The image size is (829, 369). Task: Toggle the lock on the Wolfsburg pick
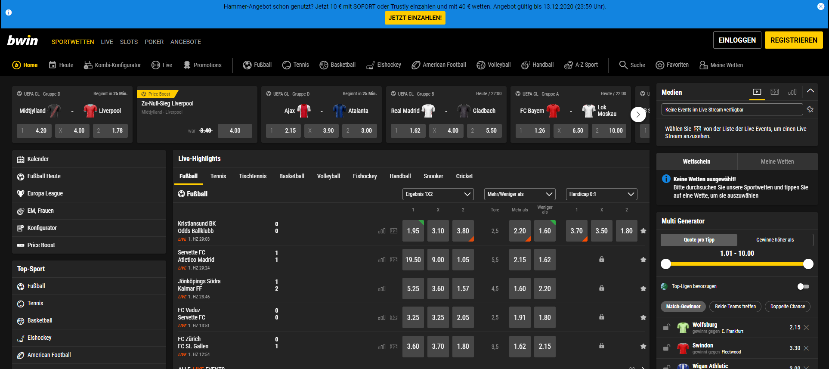click(667, 327)
